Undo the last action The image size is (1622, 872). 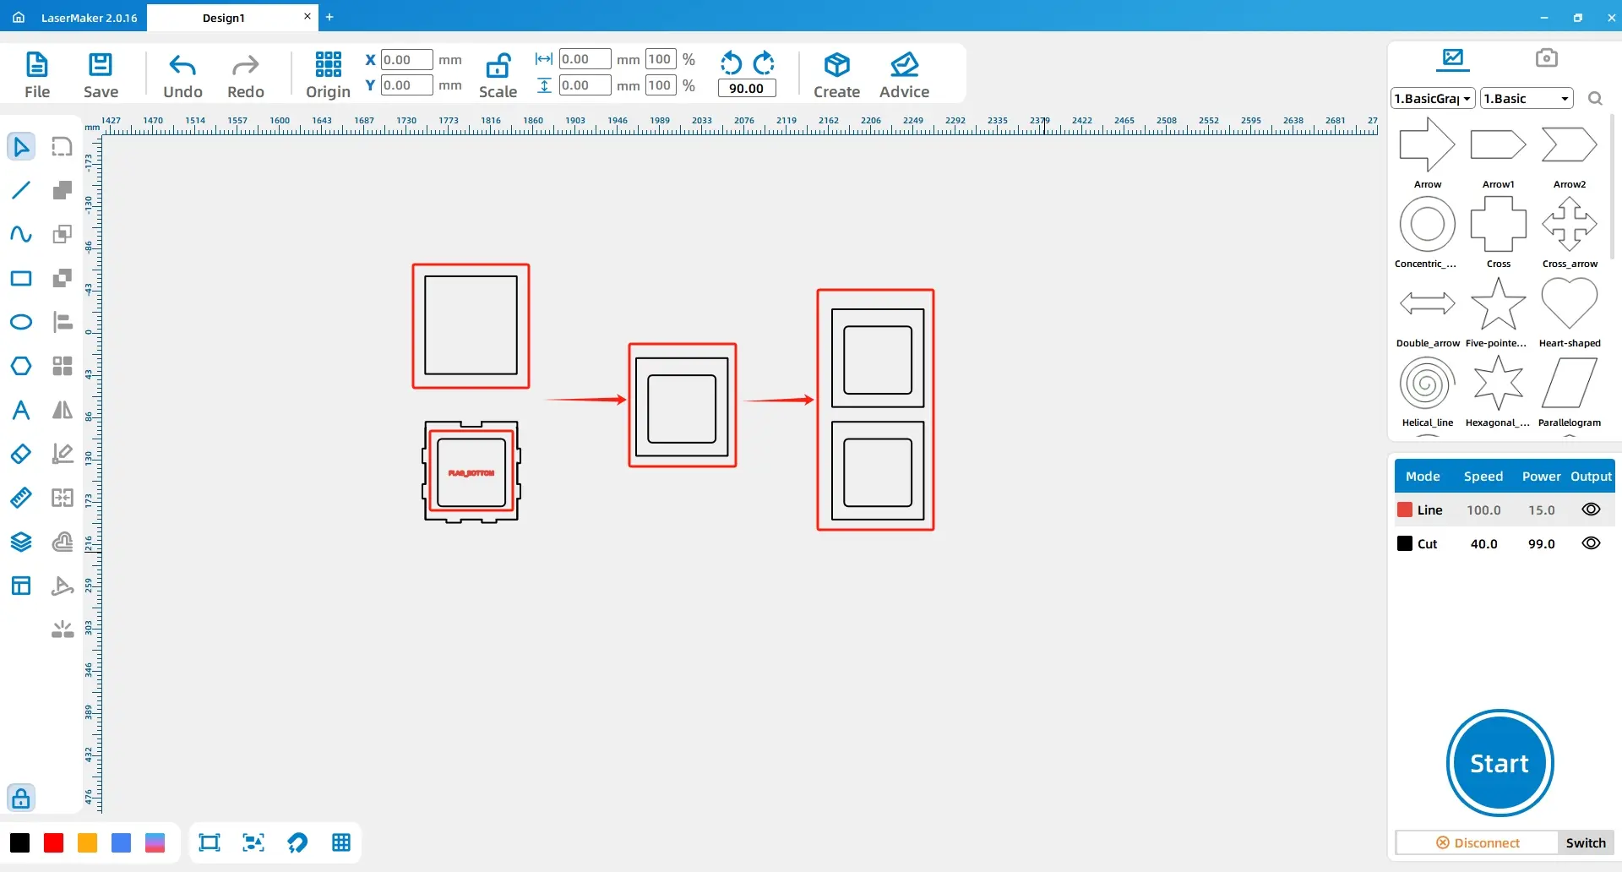coord(182,74)
